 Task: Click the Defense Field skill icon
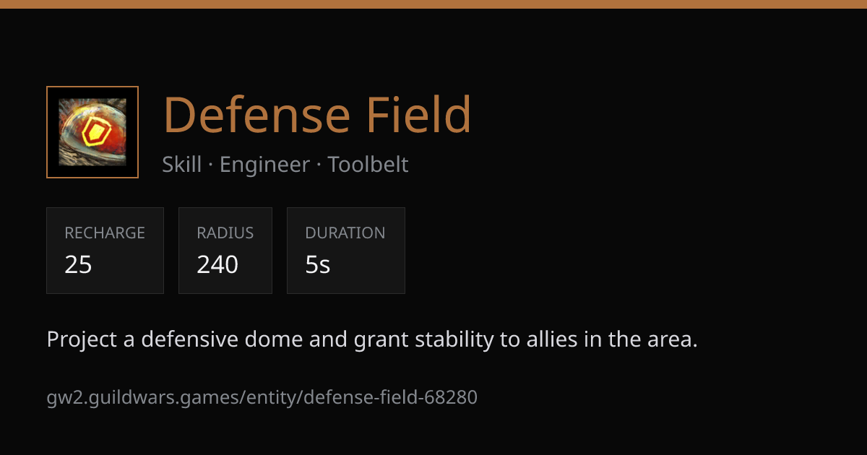coord(92,132)
